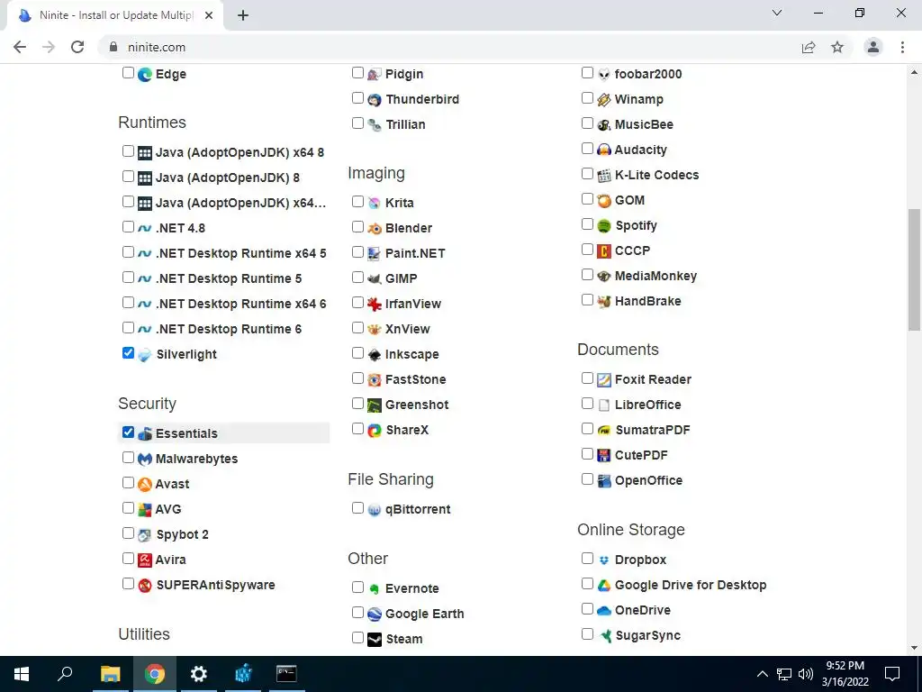Click the Thunderbird app icon
Viewport: 922px width, 692px height.
pos(375,100)
